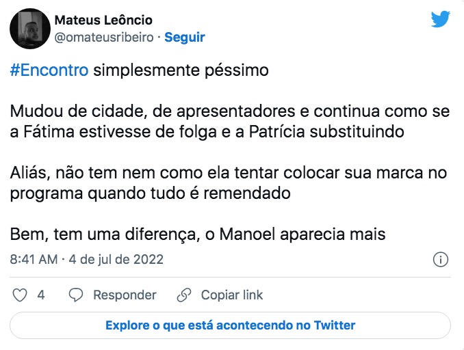Click Explore o que está acontecendo no Twitter

click(x=231, y=325)
